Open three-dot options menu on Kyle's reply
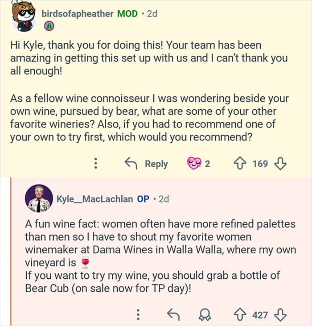This screenshot has height=326, width=312. pyautogui.click(x=138, y=315)
